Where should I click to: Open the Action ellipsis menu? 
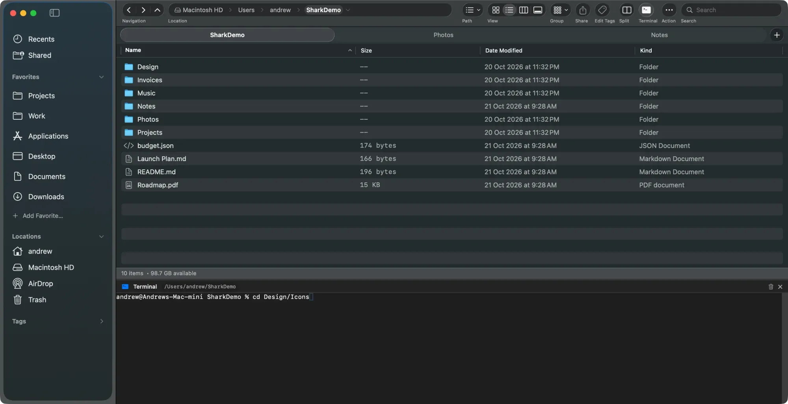point(669,10)
